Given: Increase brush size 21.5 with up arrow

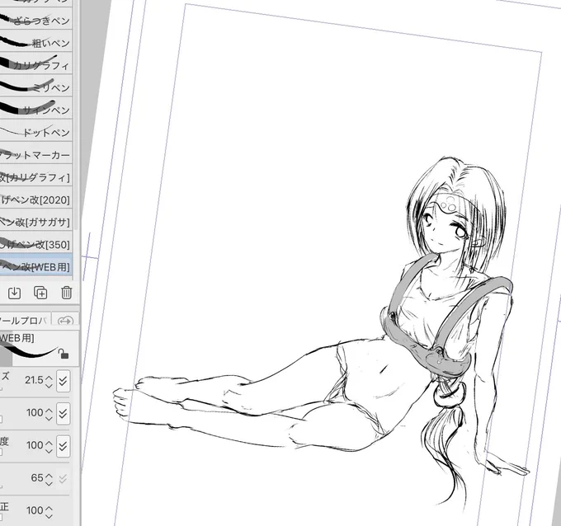Looking at the screenshot, I should pos(49,377).
